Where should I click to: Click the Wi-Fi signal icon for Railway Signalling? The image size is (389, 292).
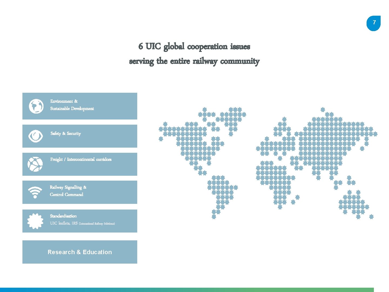pyautogui.click(x=35, y=192)
